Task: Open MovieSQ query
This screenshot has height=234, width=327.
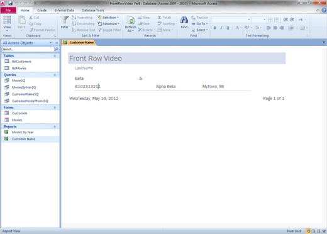Action: 18,81
